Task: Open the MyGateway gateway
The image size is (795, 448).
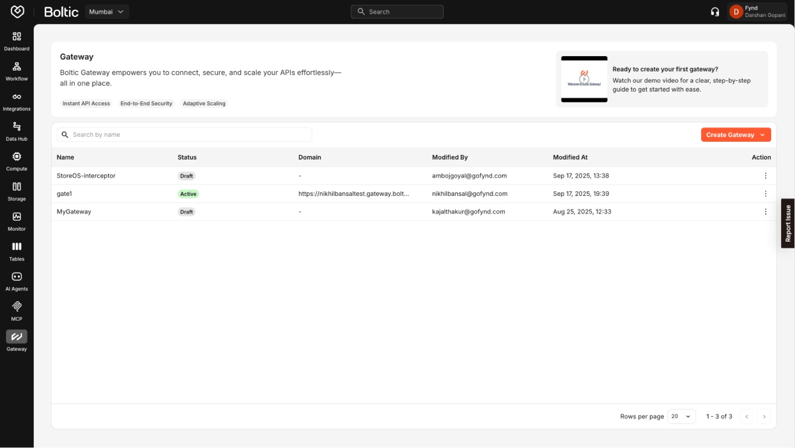Action: click(74, 212)
